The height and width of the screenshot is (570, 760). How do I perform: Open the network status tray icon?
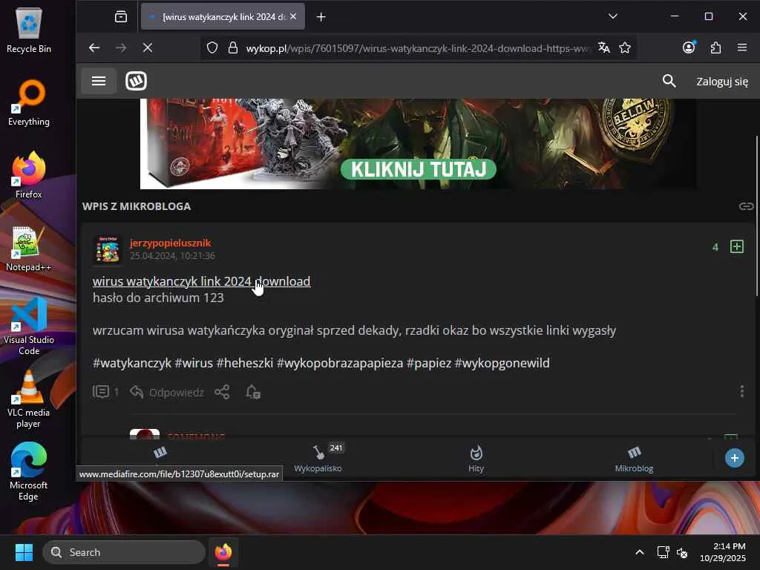coord(663,552)
